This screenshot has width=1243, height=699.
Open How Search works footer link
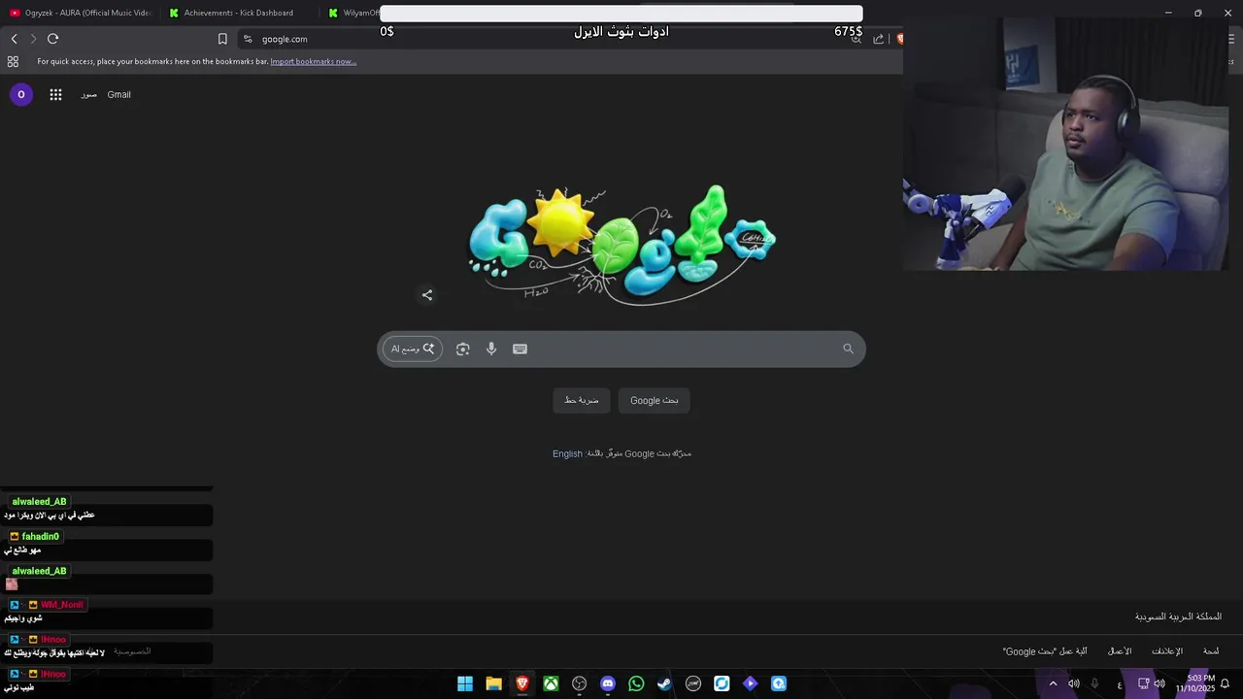point(1045,650)
